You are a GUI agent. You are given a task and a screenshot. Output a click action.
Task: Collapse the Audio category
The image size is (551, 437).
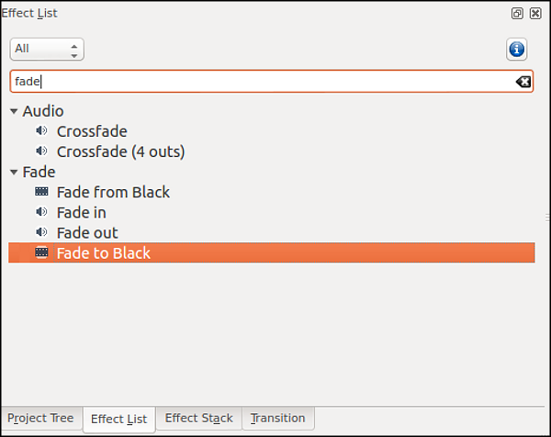tap(14, 111)
